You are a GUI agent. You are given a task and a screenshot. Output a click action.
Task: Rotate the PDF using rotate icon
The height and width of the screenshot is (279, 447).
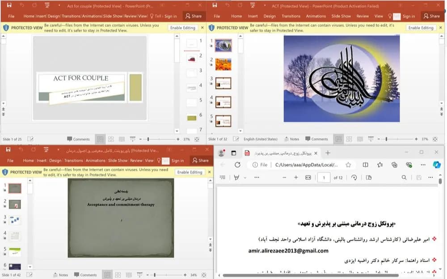click(x=354, y=177)
